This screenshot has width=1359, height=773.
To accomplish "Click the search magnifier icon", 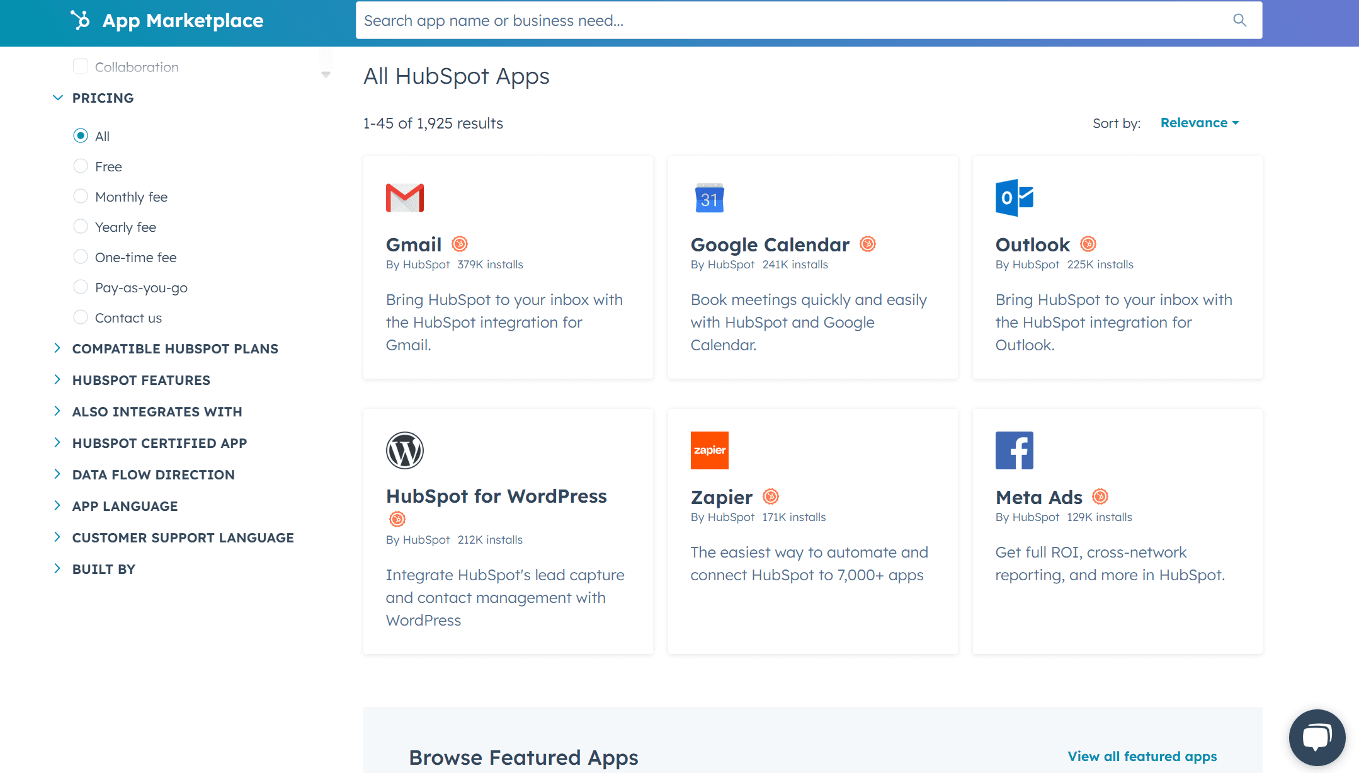I will tap(1239, 20).
